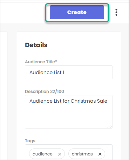Screen dimensions: 129x160
Task: Focus the Audience Title input field
Action: coord(69,72)
